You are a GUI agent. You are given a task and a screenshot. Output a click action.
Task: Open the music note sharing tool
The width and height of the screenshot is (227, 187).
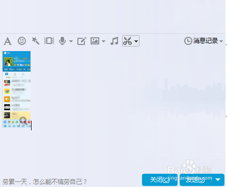115,41
